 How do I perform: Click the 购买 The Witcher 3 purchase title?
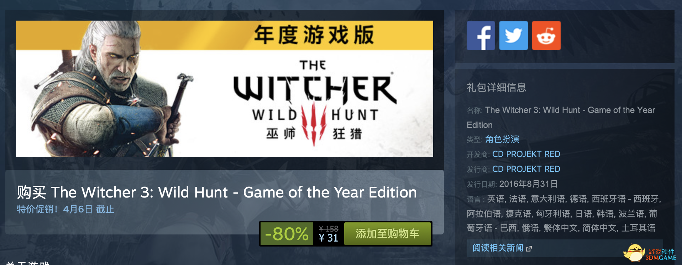pos(217,192)
